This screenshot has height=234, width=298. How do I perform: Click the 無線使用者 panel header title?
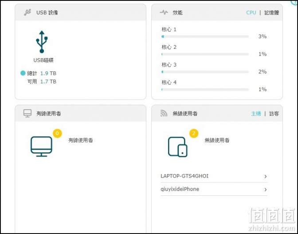[185, 114]
